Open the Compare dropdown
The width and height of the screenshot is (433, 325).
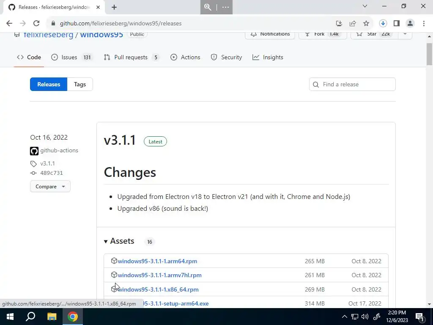pos(50,187)
